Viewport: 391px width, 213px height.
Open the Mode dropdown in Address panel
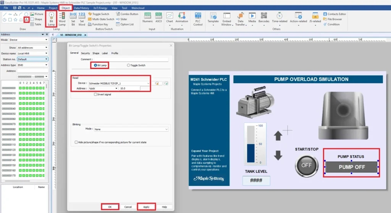(x=28, y=40)
